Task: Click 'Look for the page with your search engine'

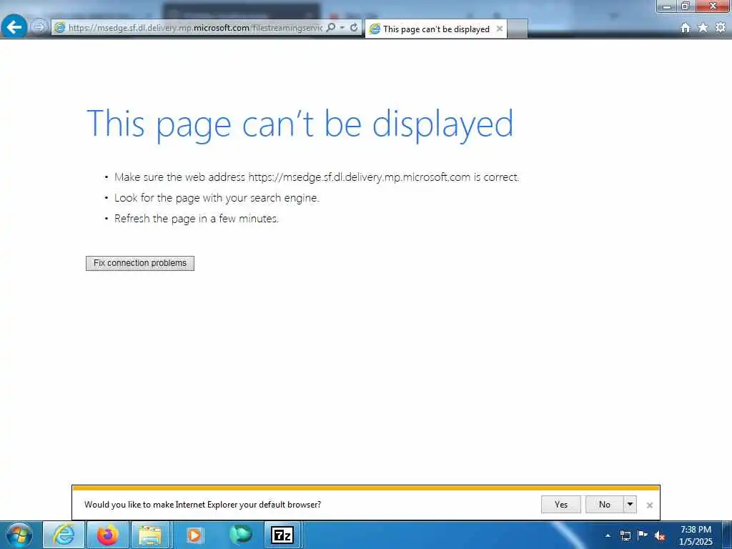Action: tap(217, 198)
